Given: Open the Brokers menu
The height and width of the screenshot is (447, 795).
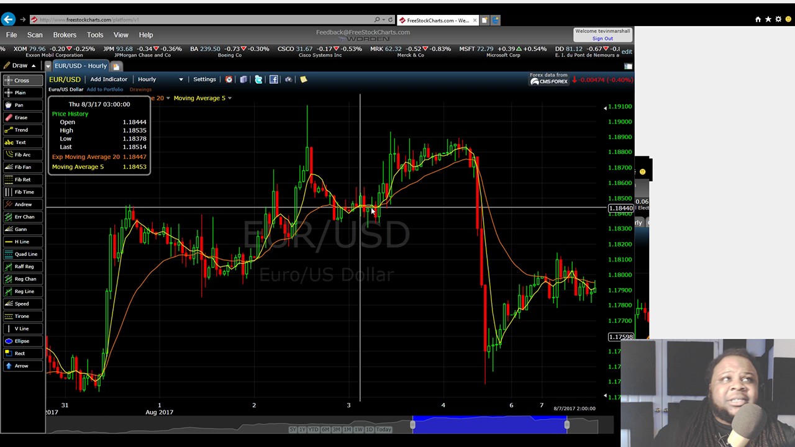Looking at the screenshot, I should [x=65, y=35].
